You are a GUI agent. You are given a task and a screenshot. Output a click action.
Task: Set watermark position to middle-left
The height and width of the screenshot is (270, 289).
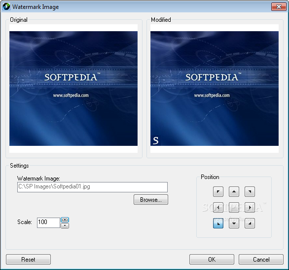[x=218, y=207]
